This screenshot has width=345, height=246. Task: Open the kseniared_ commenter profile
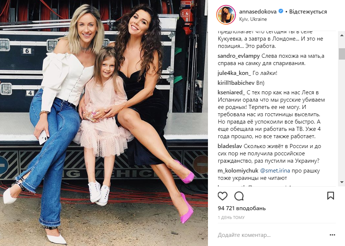pos(231,92)
